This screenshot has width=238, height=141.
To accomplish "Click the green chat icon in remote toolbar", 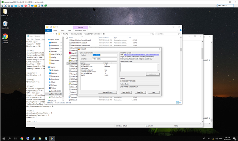I will point(45,6).
